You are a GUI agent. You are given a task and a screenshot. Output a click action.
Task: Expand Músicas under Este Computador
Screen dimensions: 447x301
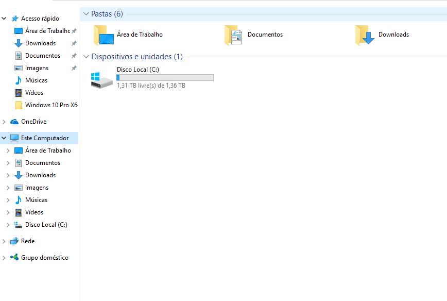coord(8,200)
